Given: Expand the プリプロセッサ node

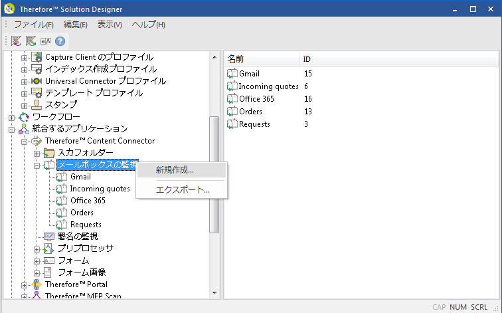Looking at the screenshot, I should [37, 249].
